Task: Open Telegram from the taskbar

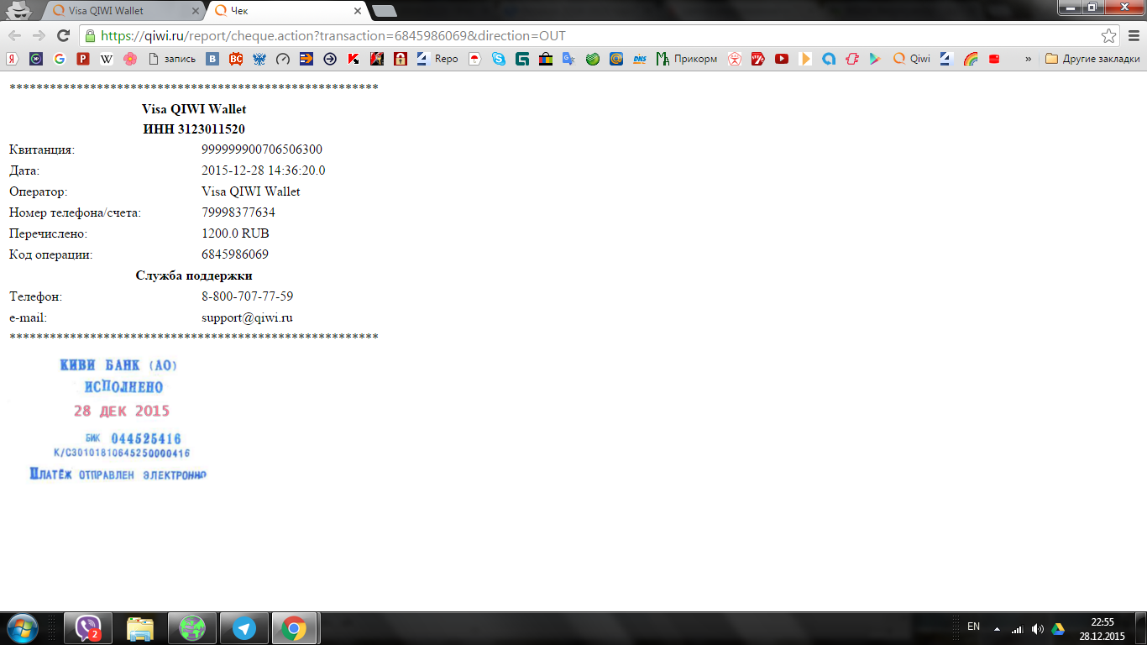Action: click(244, 628)
